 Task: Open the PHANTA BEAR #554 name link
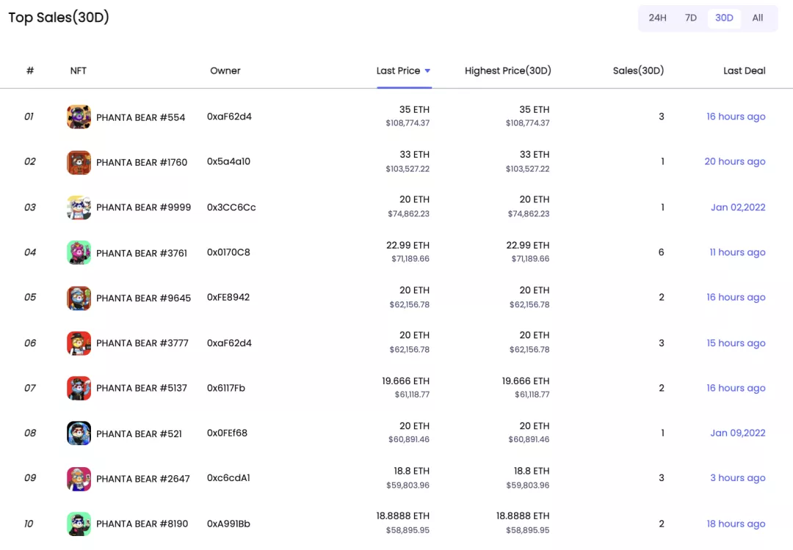coord(140,117)
